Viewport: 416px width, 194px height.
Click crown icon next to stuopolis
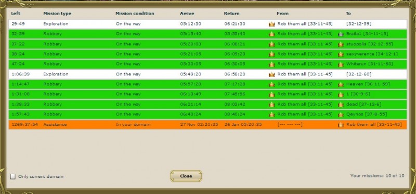click(341, 44)
